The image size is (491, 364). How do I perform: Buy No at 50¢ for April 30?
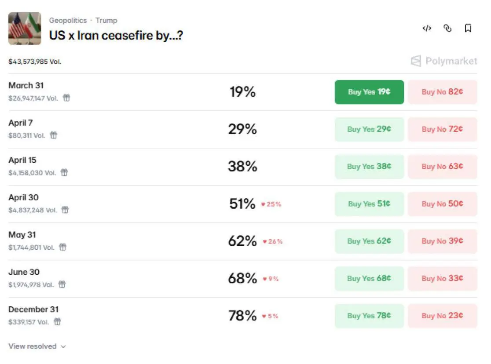[442, 204]
